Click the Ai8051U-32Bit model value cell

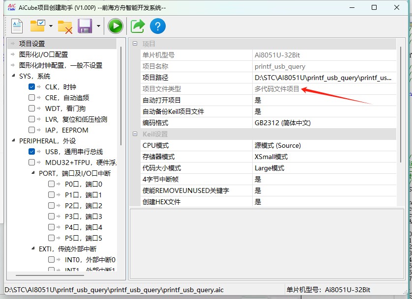[324, 55]
